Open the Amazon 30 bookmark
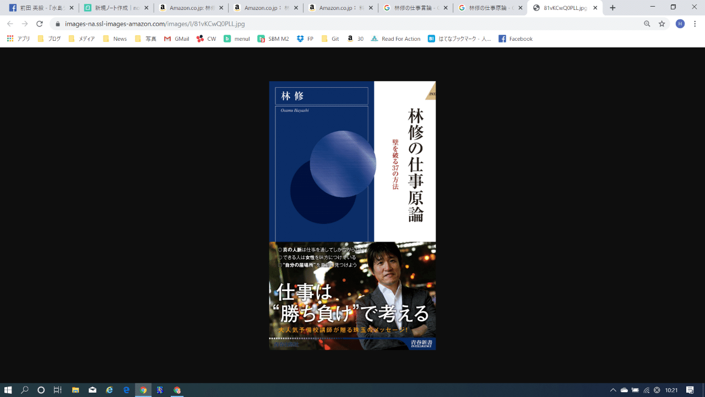 coord(355,39)
